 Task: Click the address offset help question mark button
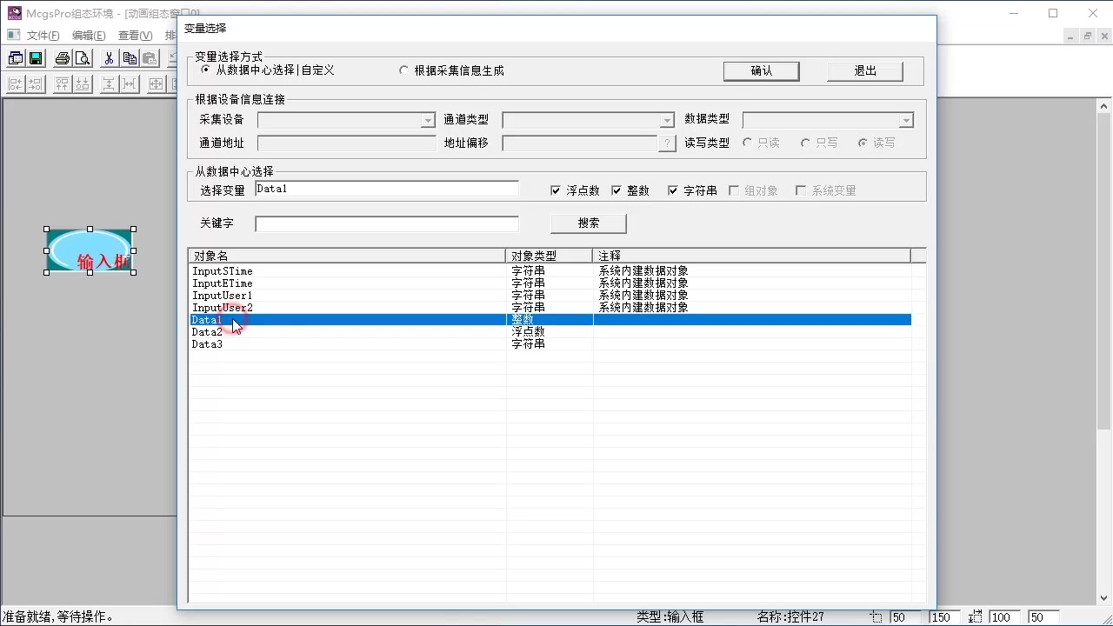click(x=667, y=143)
